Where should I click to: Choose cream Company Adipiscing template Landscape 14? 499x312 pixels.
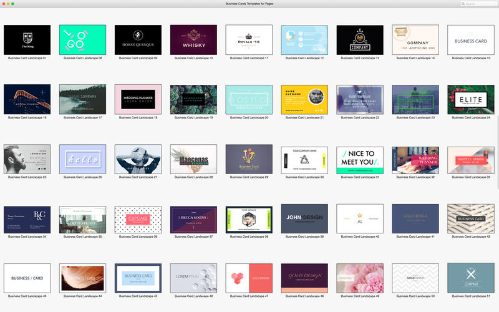(x=415, y=40)
